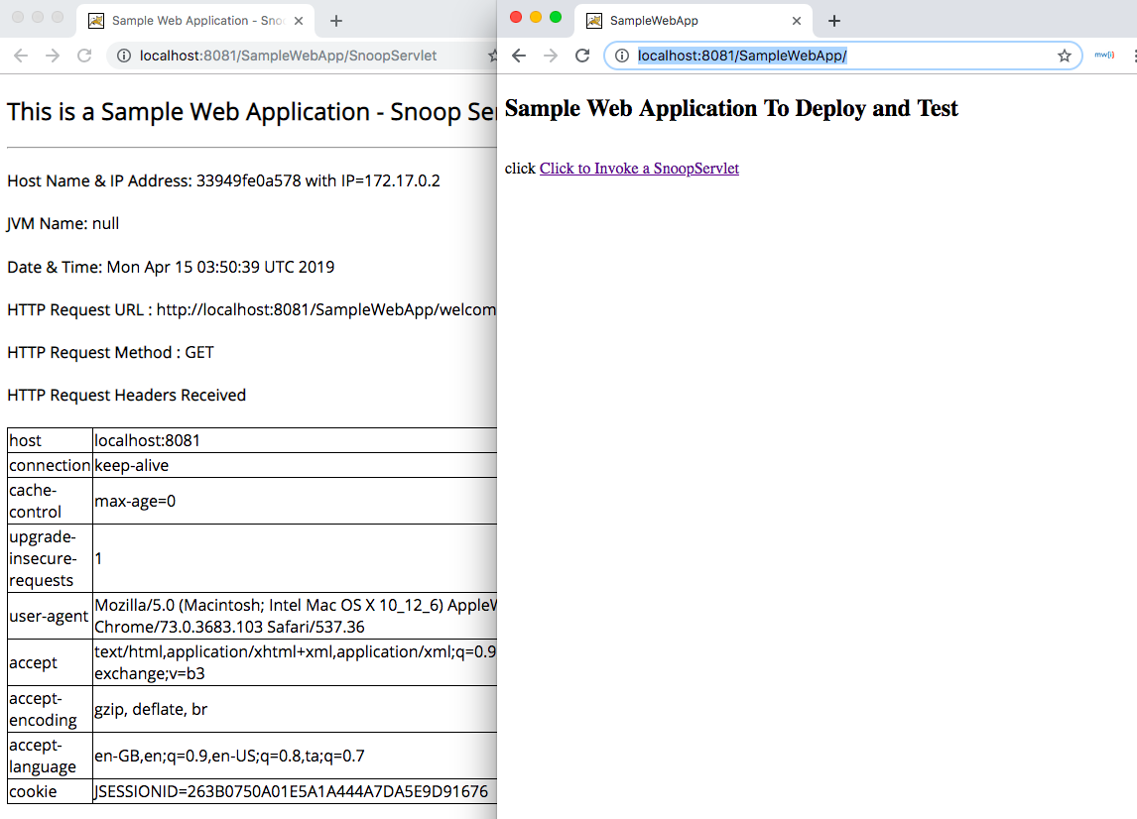
Task: Click Date & Time line
Action: (171, 267)
